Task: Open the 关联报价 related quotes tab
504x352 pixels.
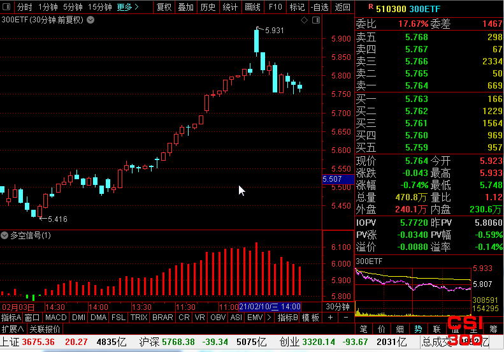Action: point(45,329)
